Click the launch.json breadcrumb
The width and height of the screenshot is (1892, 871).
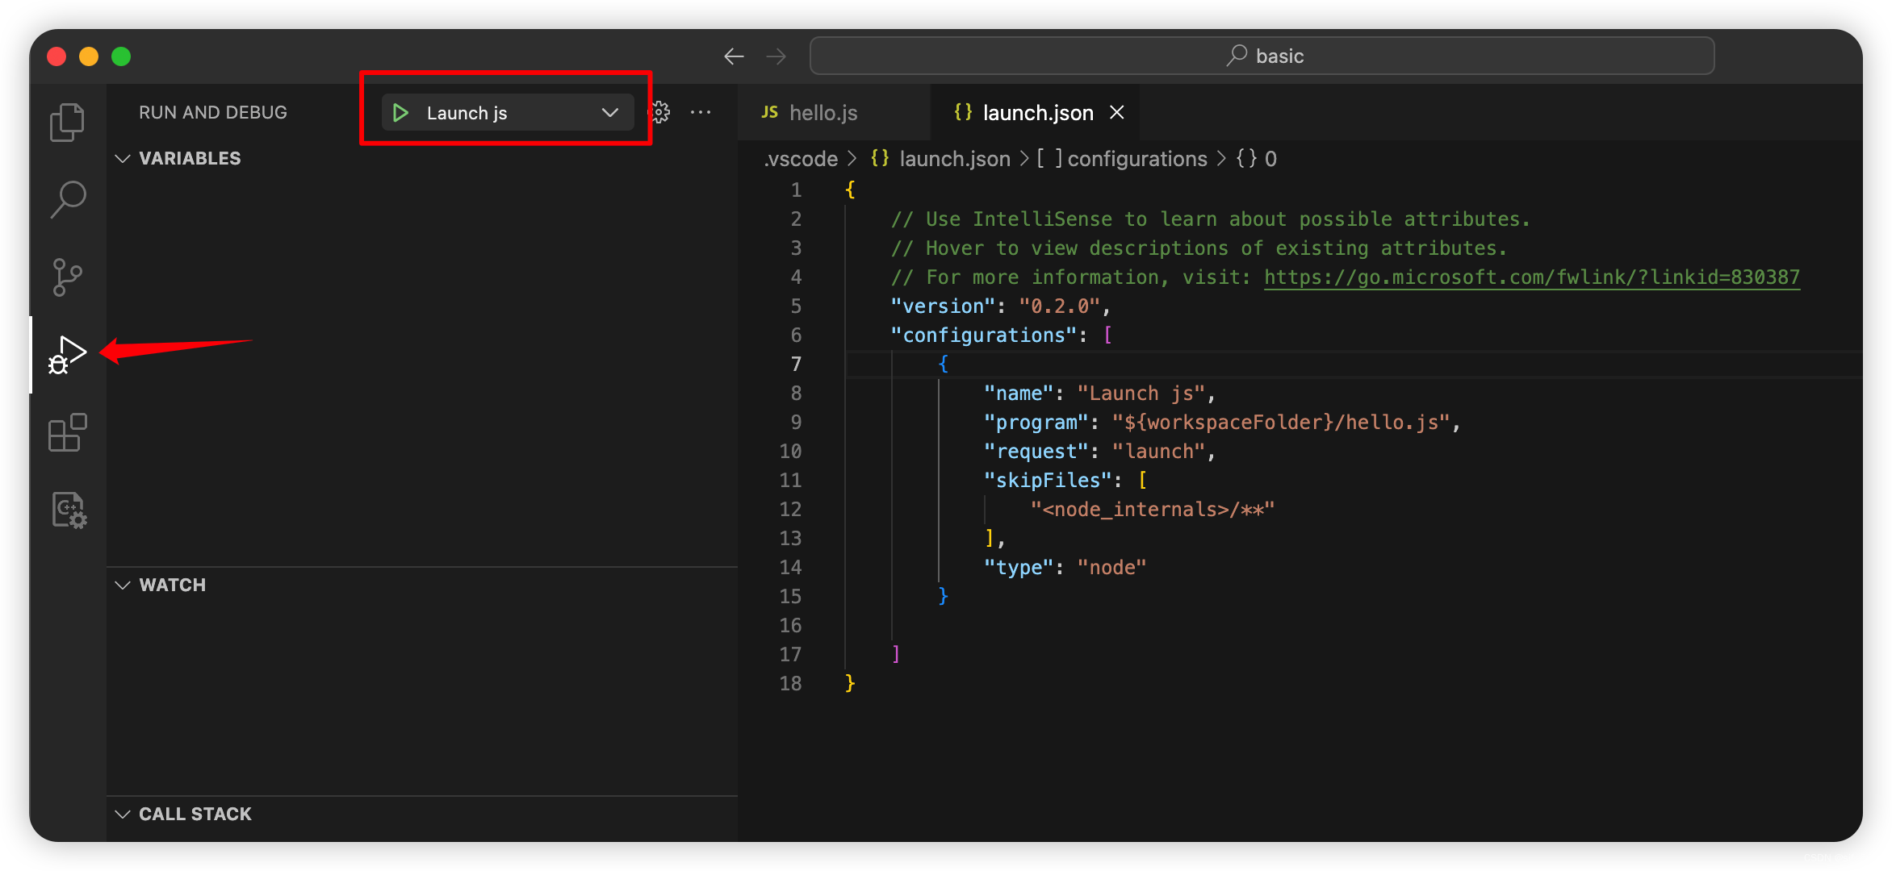pyautogui.click(x=941, y=159)
